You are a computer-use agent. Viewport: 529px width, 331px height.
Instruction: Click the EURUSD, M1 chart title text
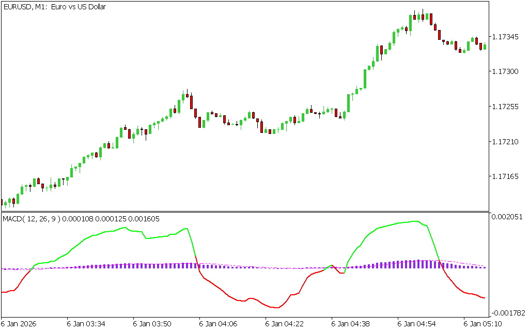click(54, 7)
